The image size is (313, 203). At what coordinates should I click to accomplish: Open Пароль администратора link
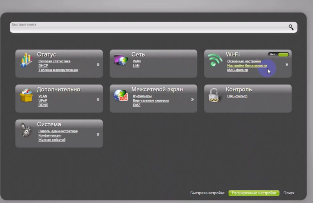pos(58,131)
